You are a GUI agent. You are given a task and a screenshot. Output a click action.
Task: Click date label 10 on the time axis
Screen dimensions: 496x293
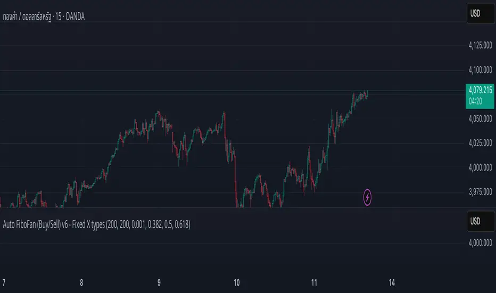237,282
